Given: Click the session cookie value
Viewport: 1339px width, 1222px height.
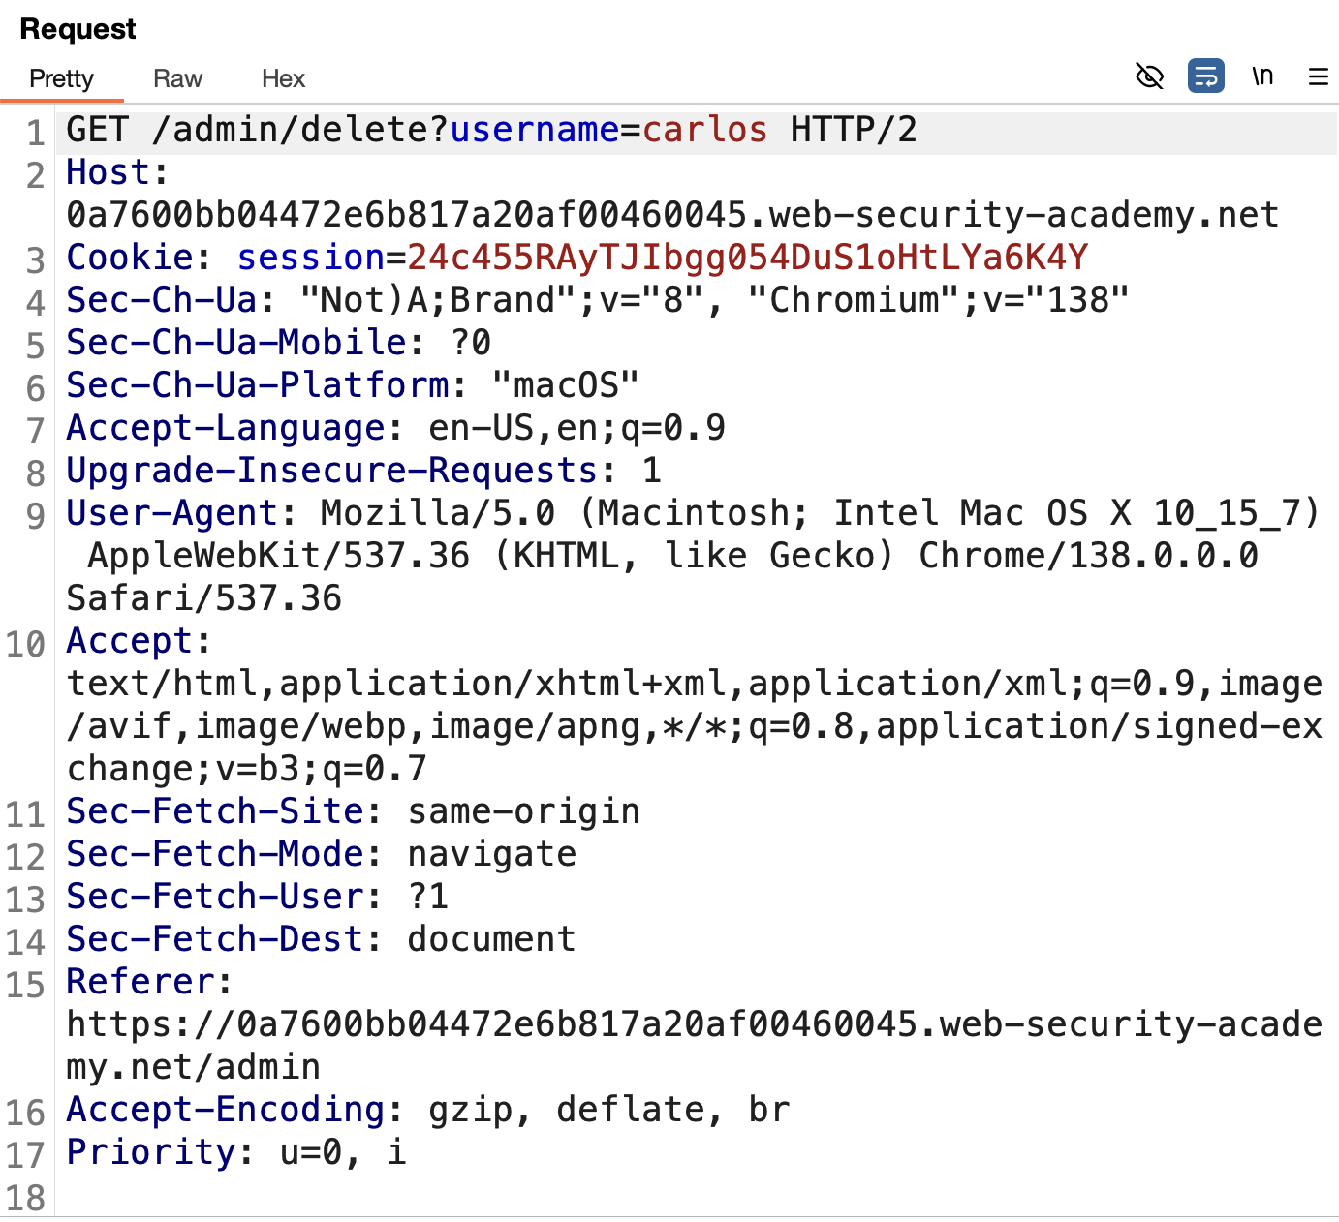Looking at the screenshot, I should coord(748,258).
